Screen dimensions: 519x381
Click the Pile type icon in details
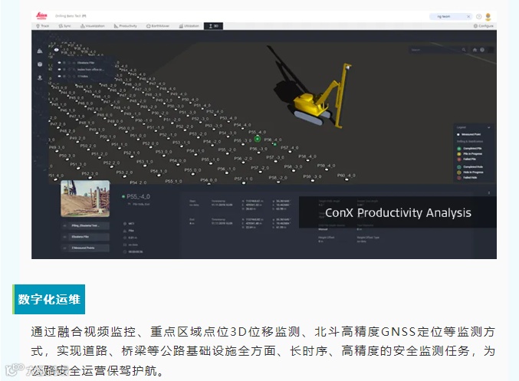(125, 231)
